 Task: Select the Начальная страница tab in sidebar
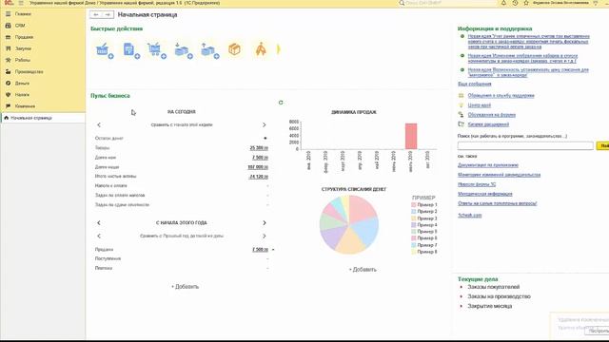[43, 118]
